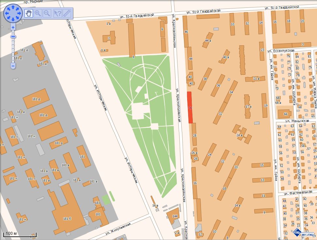The image size is (317, 240).
Task: Pan map northeast with diagonal arrow
Action: [x=17, y=9]
